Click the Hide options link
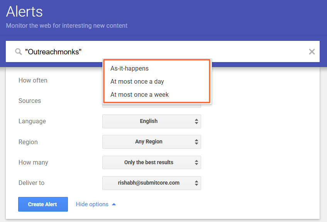The width and height of the screenshot is (327, 222). pos(92,204)
